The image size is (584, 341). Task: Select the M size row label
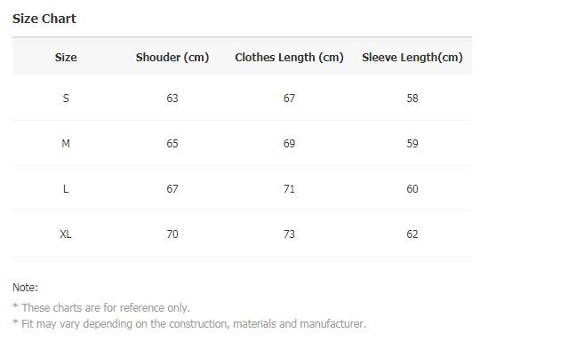coord(66,144)
